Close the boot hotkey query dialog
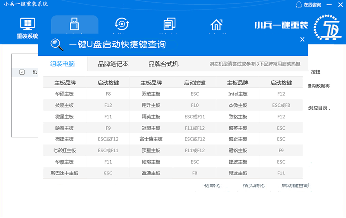 click(303, 39)
